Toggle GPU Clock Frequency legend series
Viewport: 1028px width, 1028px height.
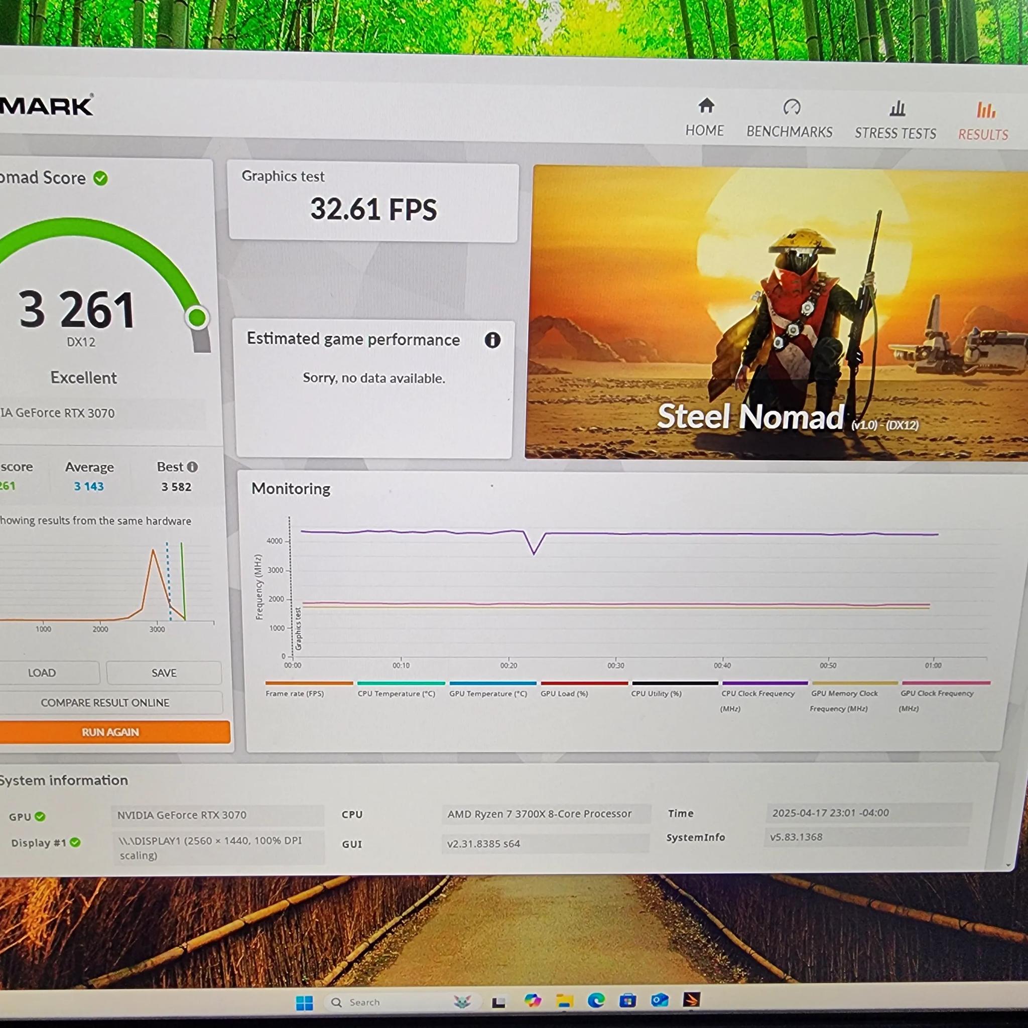click(946, 696)
